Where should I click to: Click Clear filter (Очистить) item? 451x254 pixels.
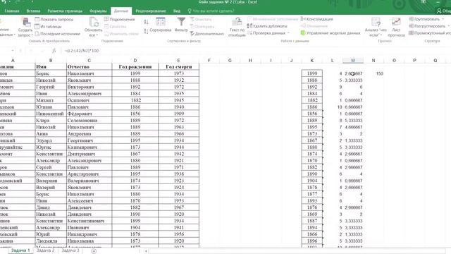[x=201, y=19]
